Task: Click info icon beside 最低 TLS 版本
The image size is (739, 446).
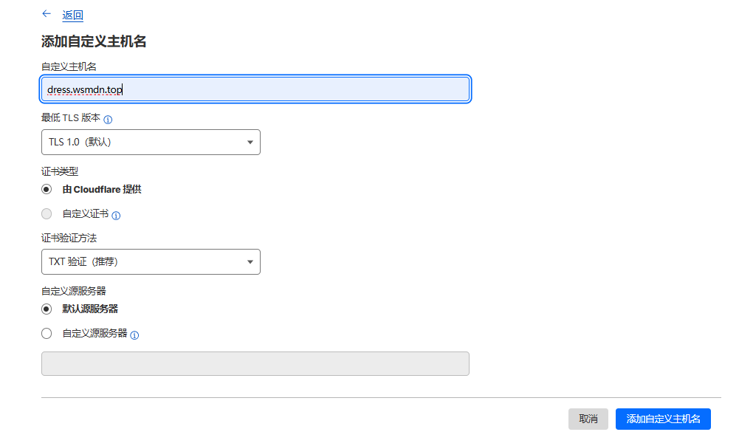Action: (108, 120)
